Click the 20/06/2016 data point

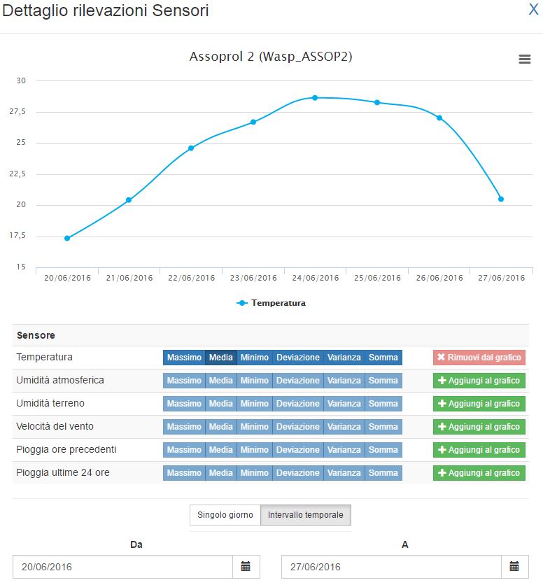(x=67, y=239)
